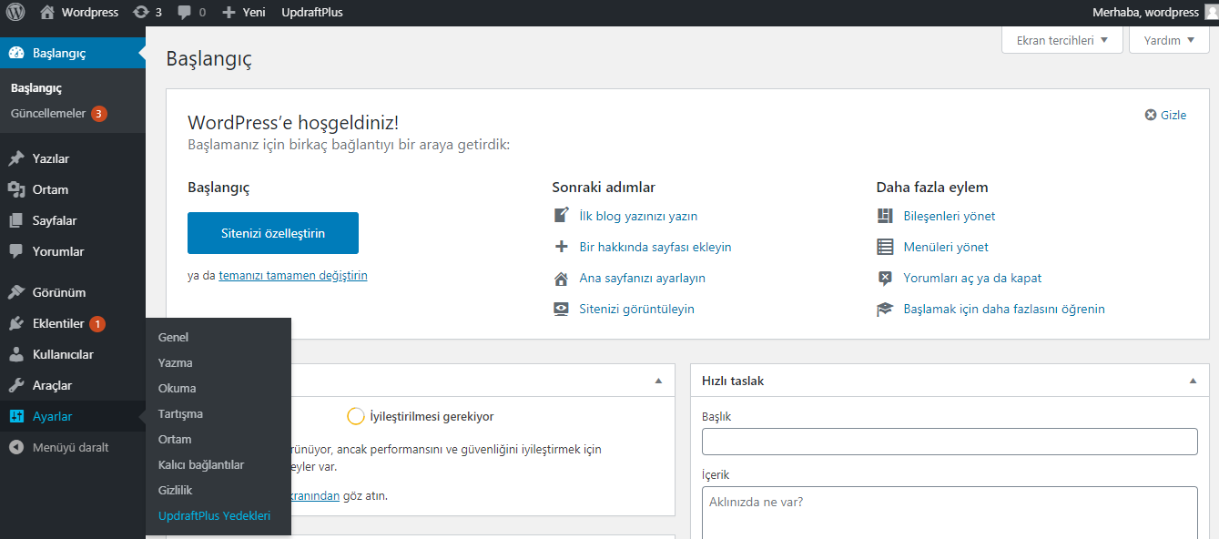1219x539 pixels.
Task: Click the Sitenizi özelleştirin button
Action: click(273, 233)
